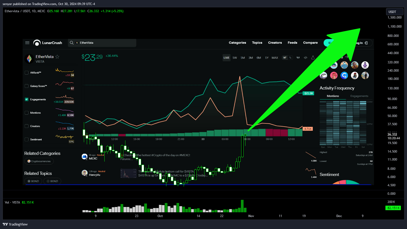Select the MAX timeframe
The image size is (407, 229).
click(x=275, y=58)
